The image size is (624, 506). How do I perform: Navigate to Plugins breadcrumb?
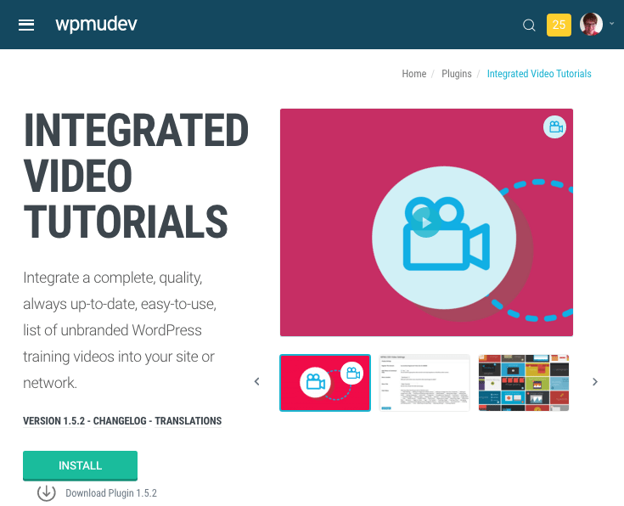point(457,74)
